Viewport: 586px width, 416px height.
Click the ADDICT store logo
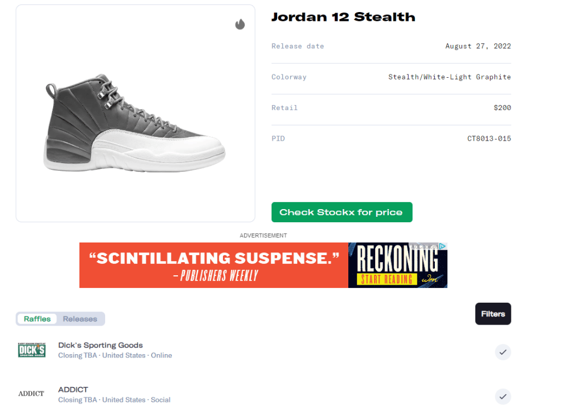coord(31,394)
